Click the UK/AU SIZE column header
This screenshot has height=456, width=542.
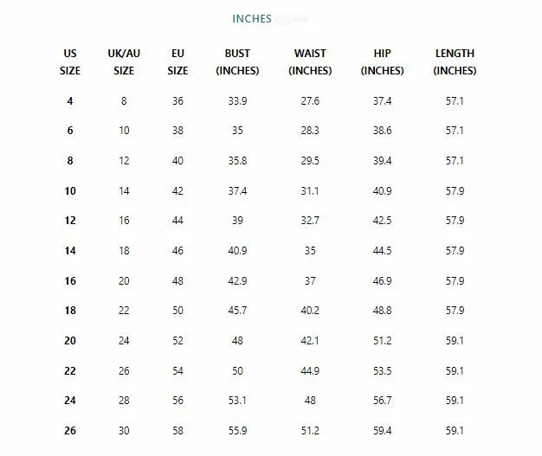click(124, 61)
